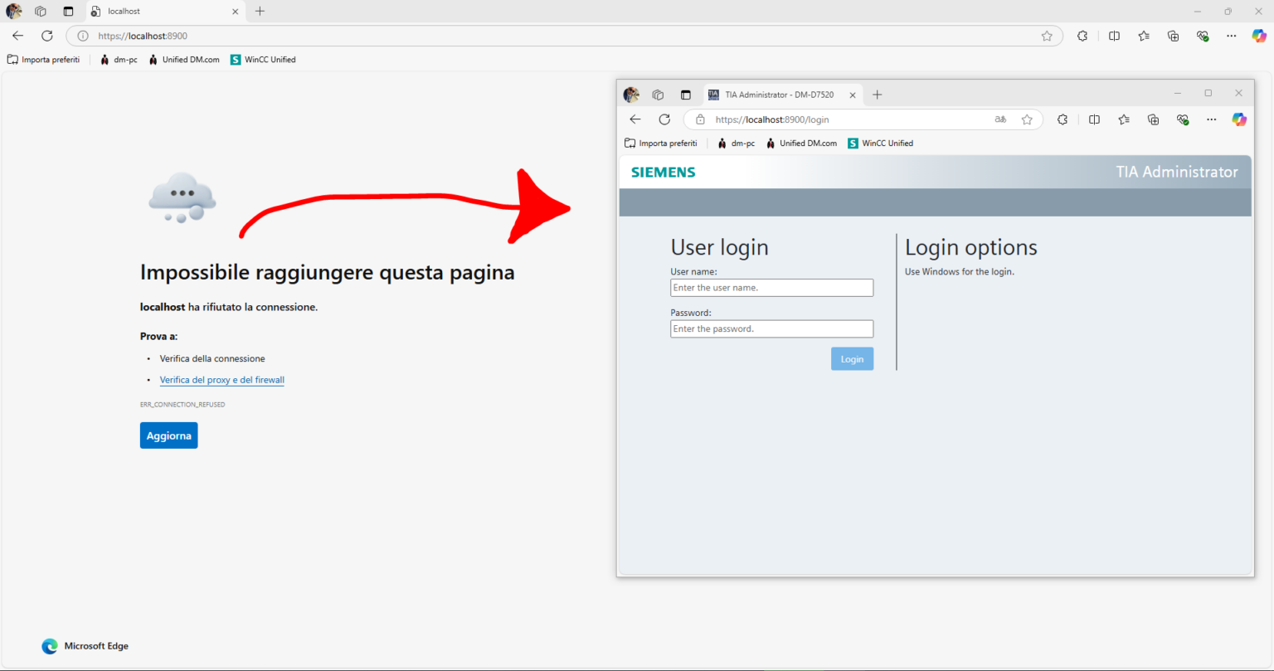The width and height of the screenshot is (1274, 671).
Task: Add favorite star in TIA Administrator window
Action: 1027,119
